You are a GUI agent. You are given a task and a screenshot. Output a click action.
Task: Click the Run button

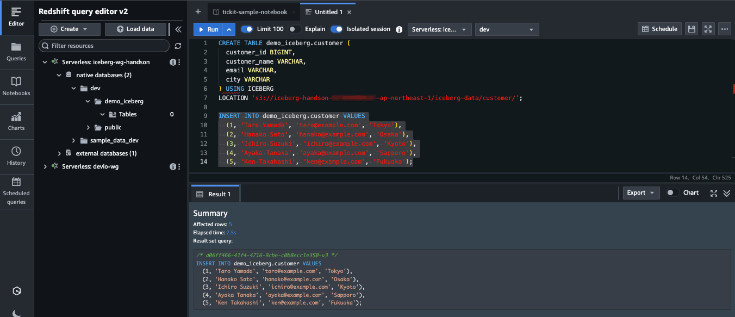click(209, 29)
